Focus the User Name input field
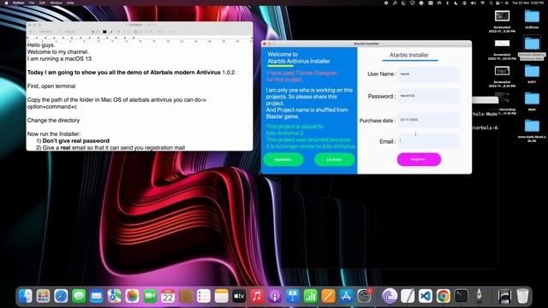Image resolution: width=548 pixels, height=308 pixels. click(428, 74)
